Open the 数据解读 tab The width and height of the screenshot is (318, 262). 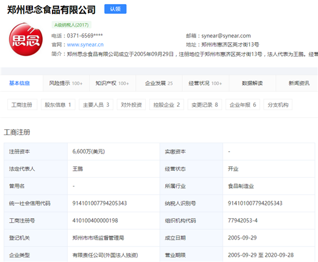click(252, 83)
